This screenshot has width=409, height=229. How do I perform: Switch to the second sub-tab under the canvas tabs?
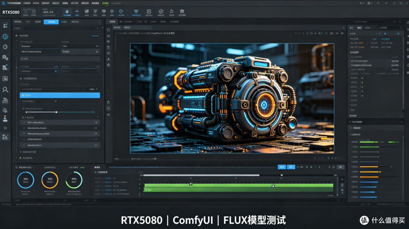click(127, 27)
